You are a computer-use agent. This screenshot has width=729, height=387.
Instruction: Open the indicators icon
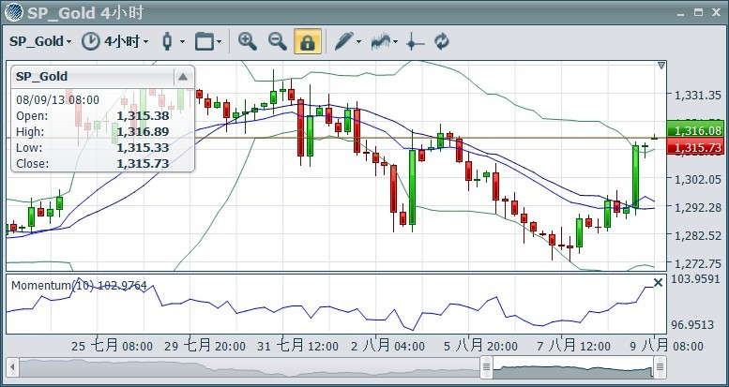pyautogui.click(x=381, y=41)
